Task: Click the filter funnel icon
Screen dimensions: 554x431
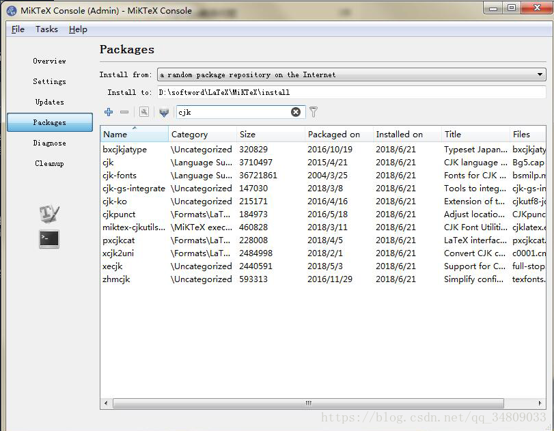Action: coord(314,112)
